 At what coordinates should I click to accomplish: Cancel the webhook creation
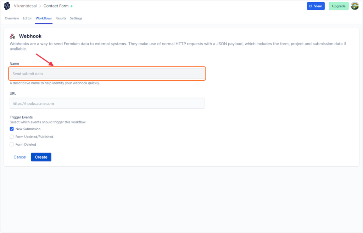[x=20, y=157]
